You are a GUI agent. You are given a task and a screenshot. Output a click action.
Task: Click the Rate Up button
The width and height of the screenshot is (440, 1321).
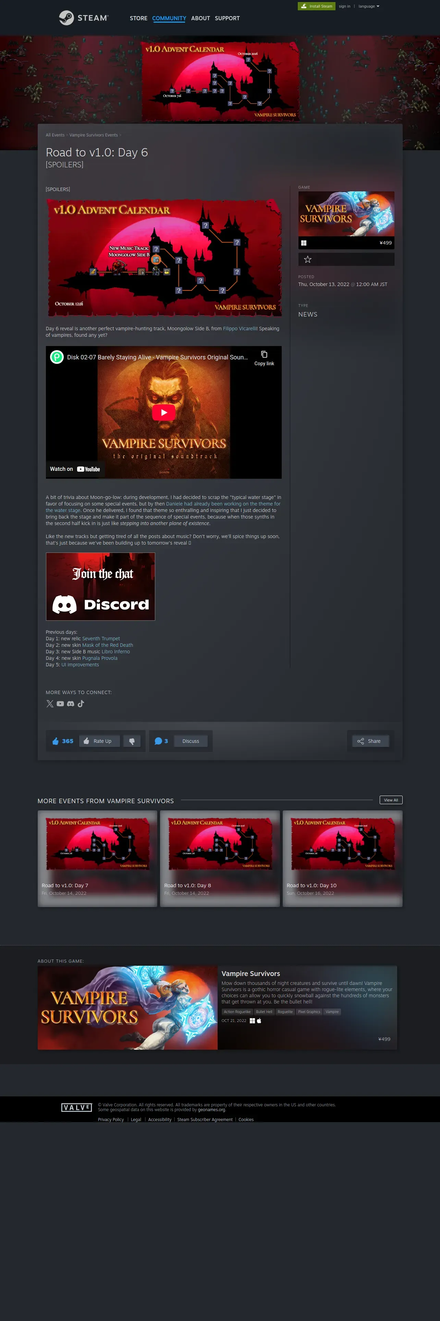99,741
